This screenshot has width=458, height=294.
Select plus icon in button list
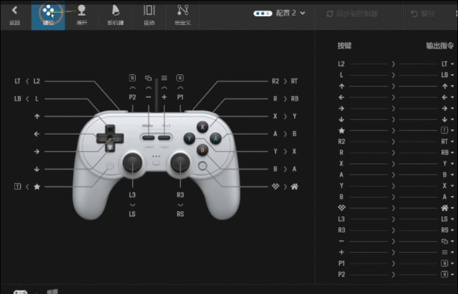pos(341,252)
